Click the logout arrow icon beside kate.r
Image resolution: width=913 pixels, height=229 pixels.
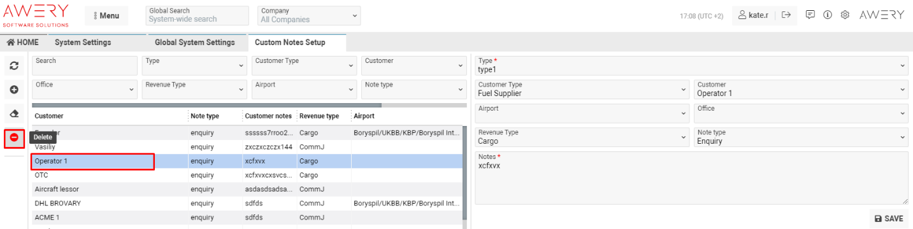coord(786,15)
